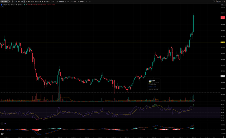The width and height of the screenshot is (226, 138).
Task: Open chart settings gear at bottom right
Action: pos(223,137)
